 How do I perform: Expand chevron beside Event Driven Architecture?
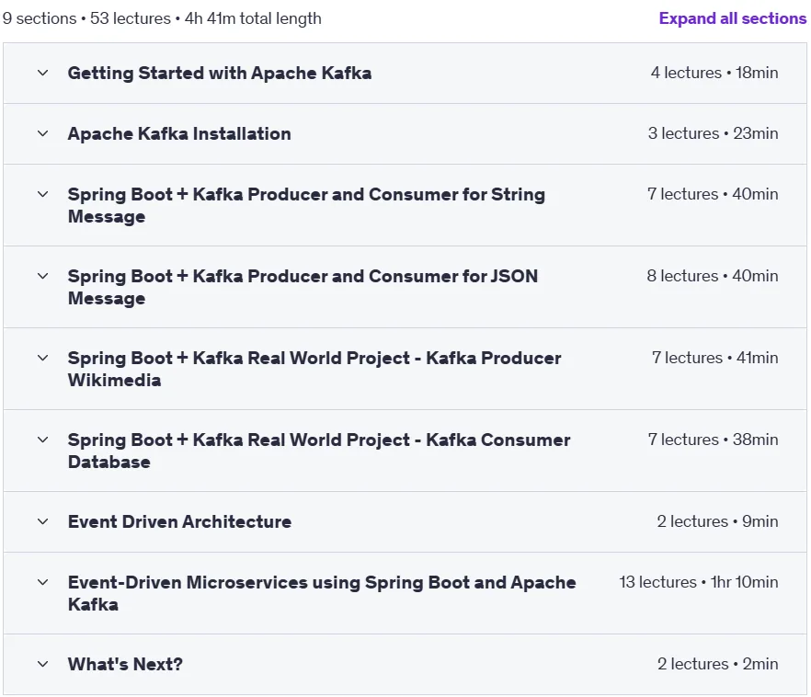pos(43,521)
